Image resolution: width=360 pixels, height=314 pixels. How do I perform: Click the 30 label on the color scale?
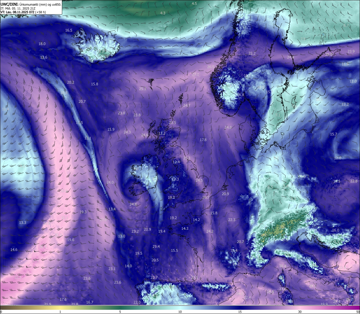tap(300, 312)
